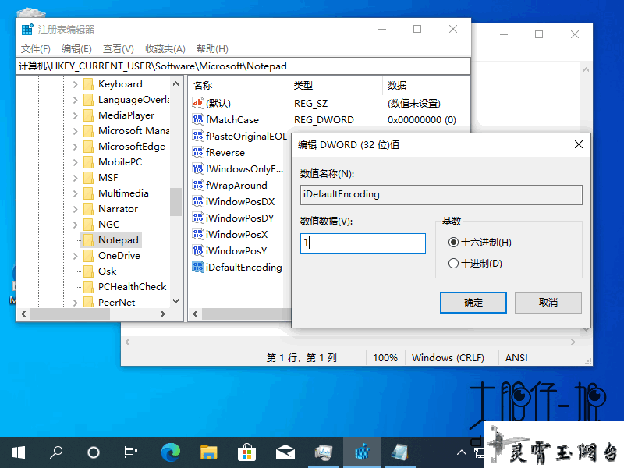Open File Explorer from the taskbar

click(208, 452)
